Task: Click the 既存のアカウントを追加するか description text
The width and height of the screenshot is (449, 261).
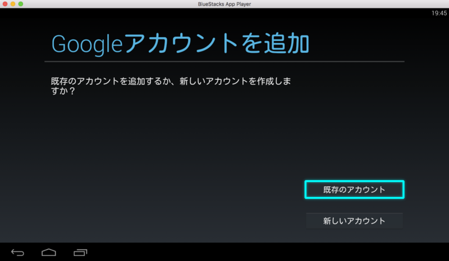Action: [171, 86]
